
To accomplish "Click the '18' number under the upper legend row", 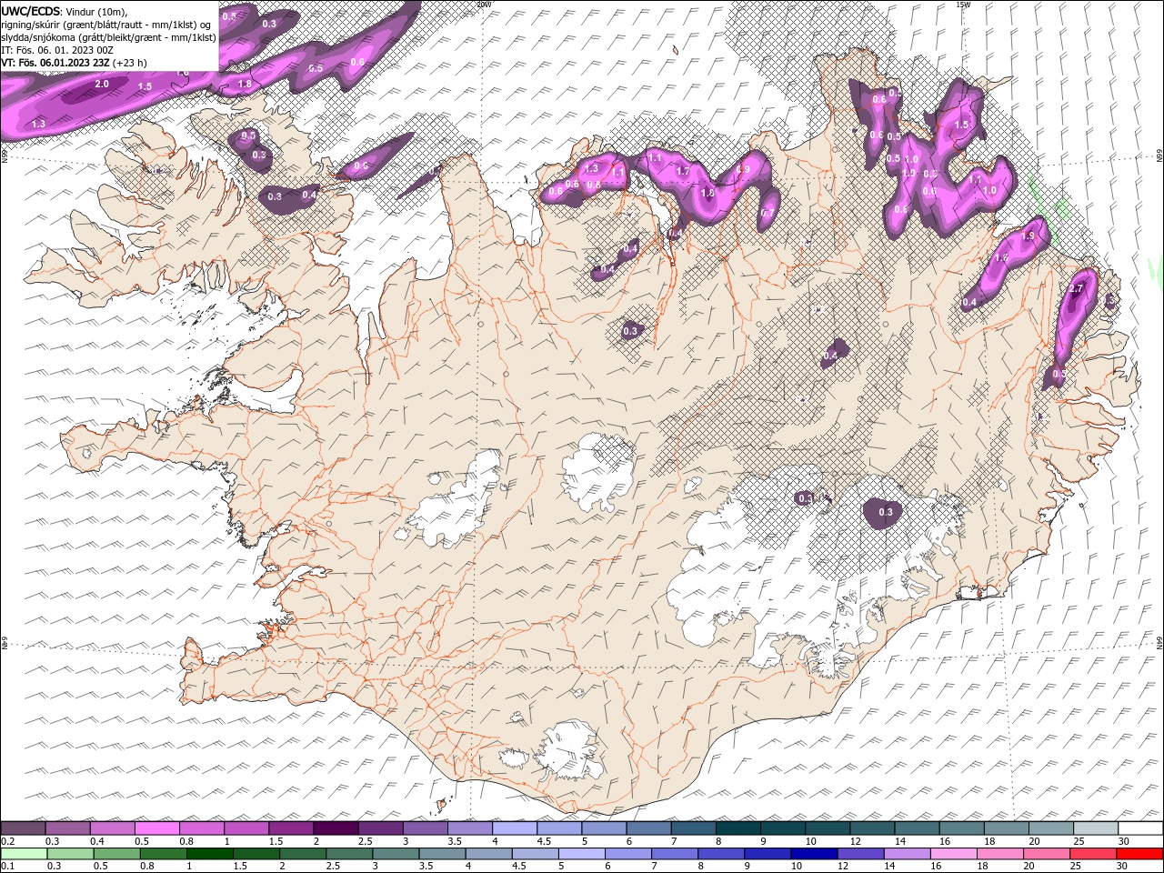I will coord(988,841).
